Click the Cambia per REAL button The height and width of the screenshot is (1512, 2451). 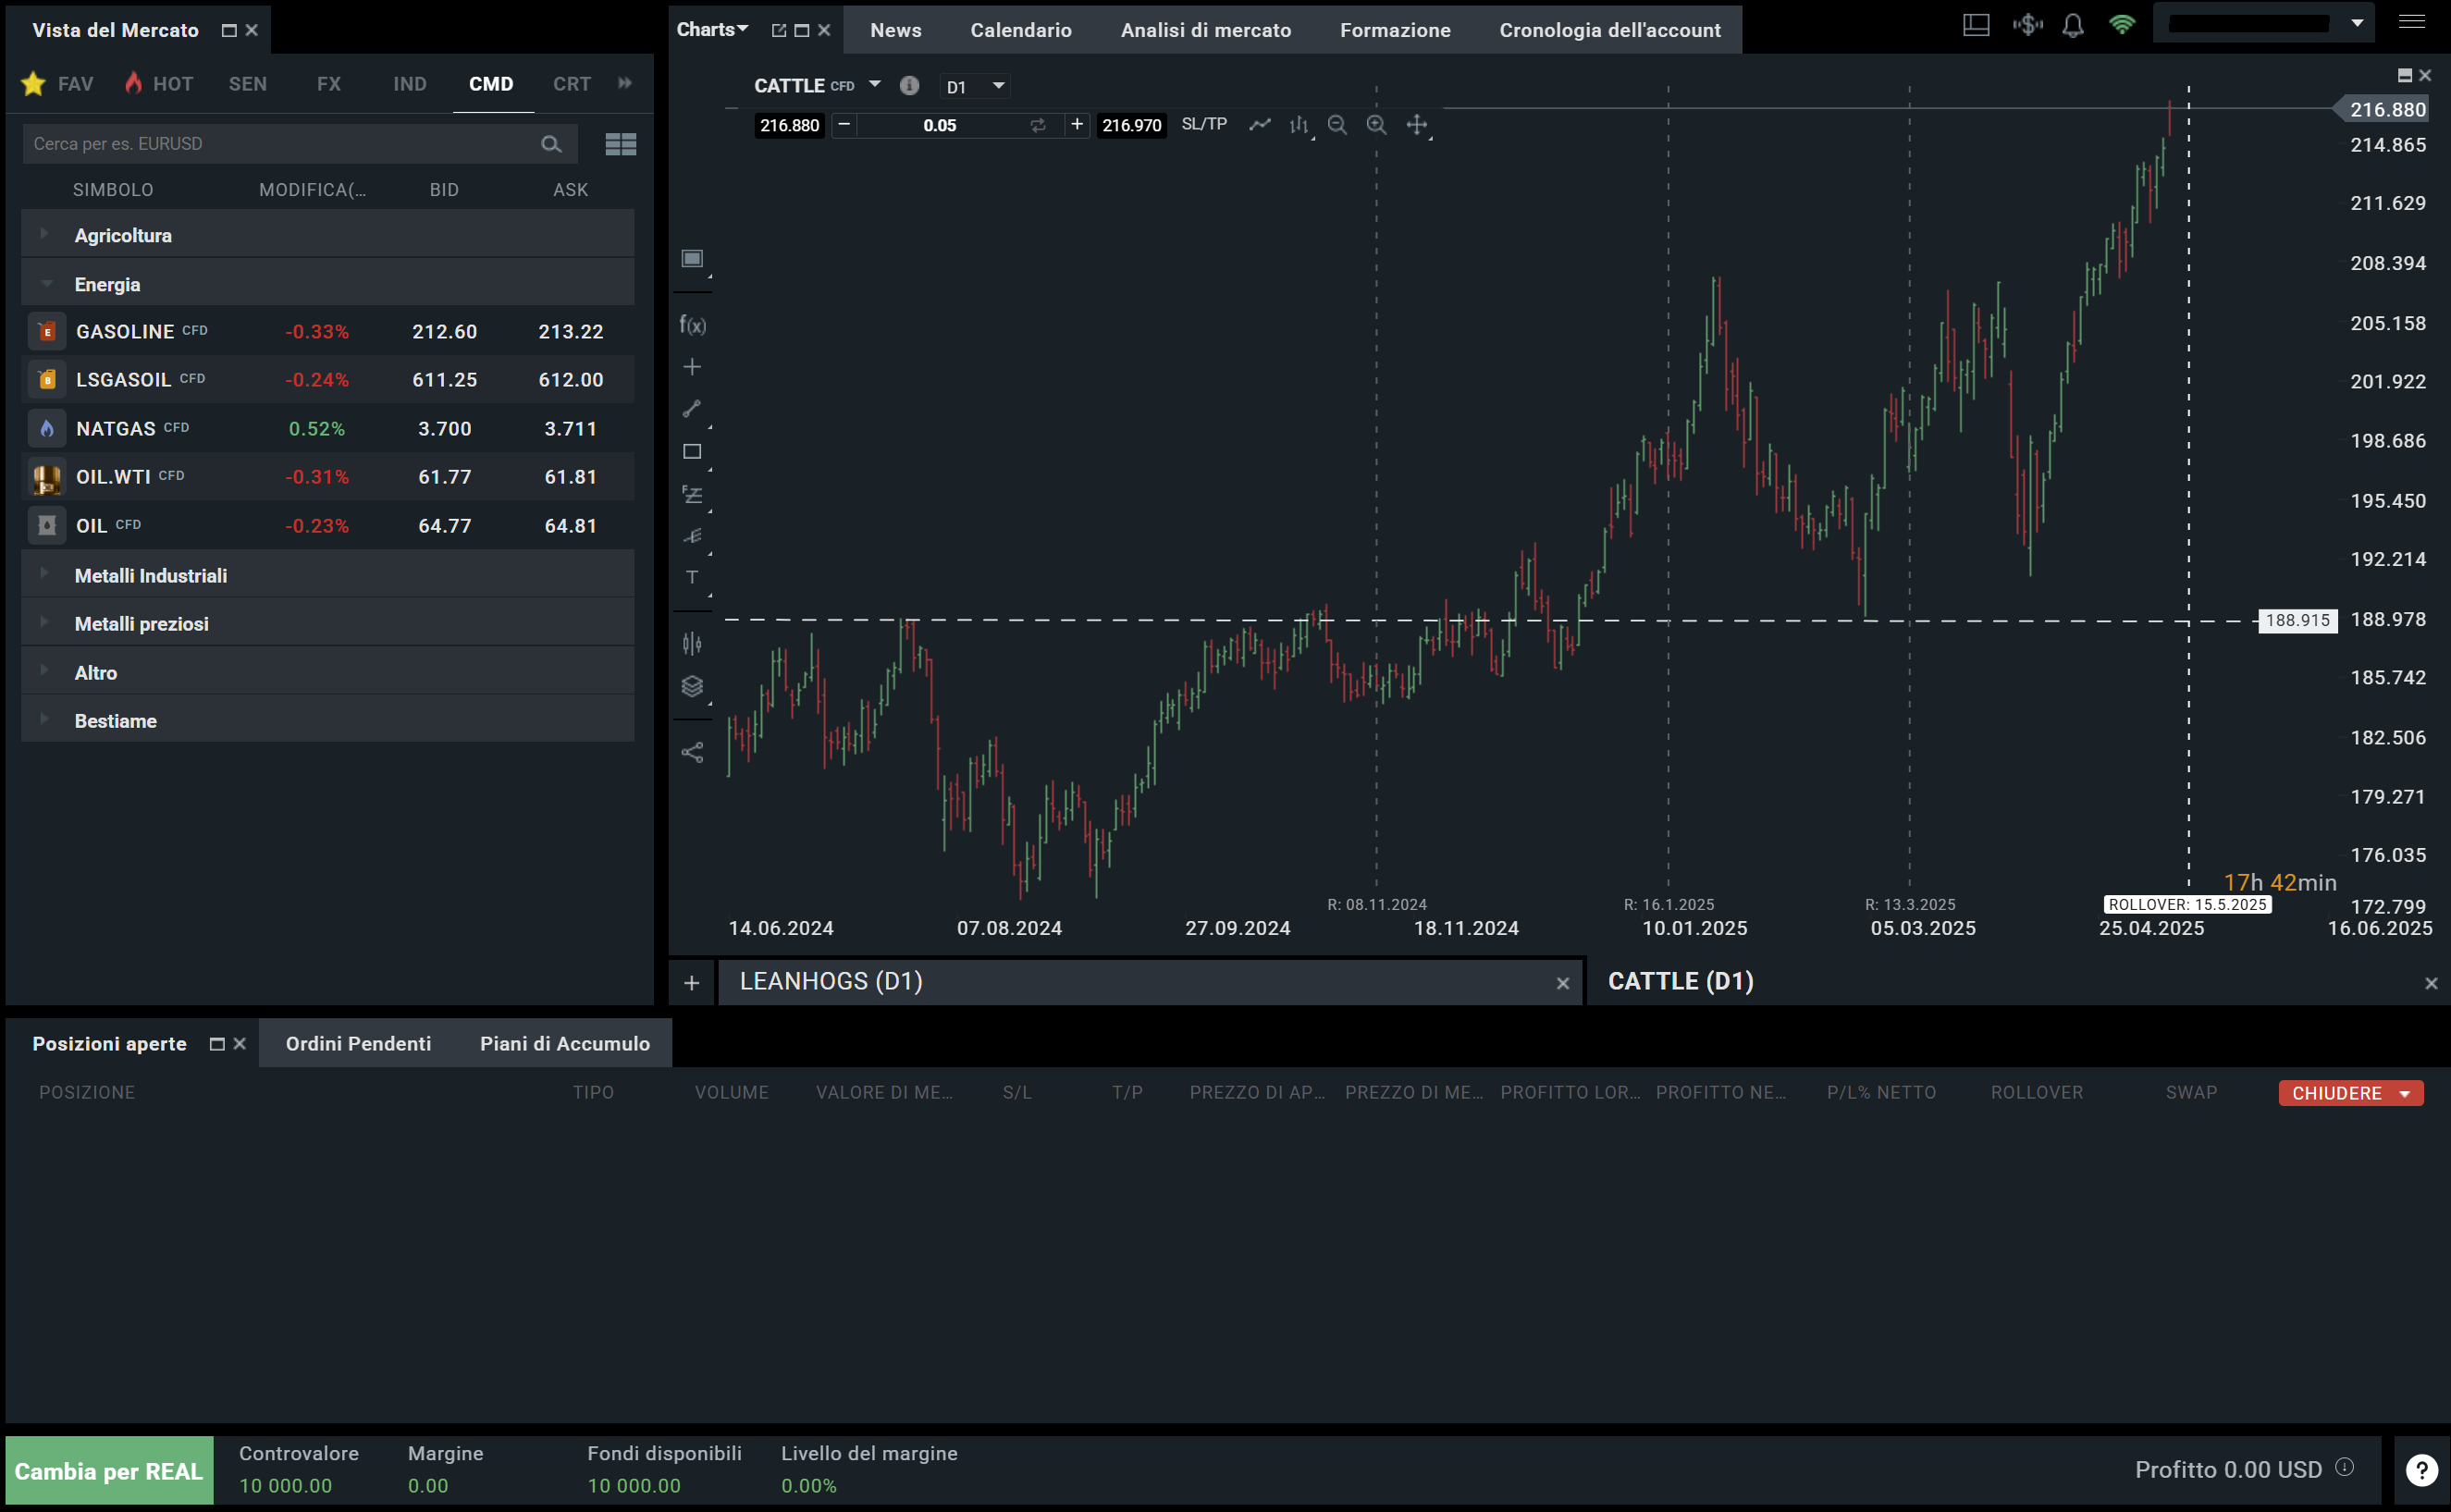[x=109, y=1470]
